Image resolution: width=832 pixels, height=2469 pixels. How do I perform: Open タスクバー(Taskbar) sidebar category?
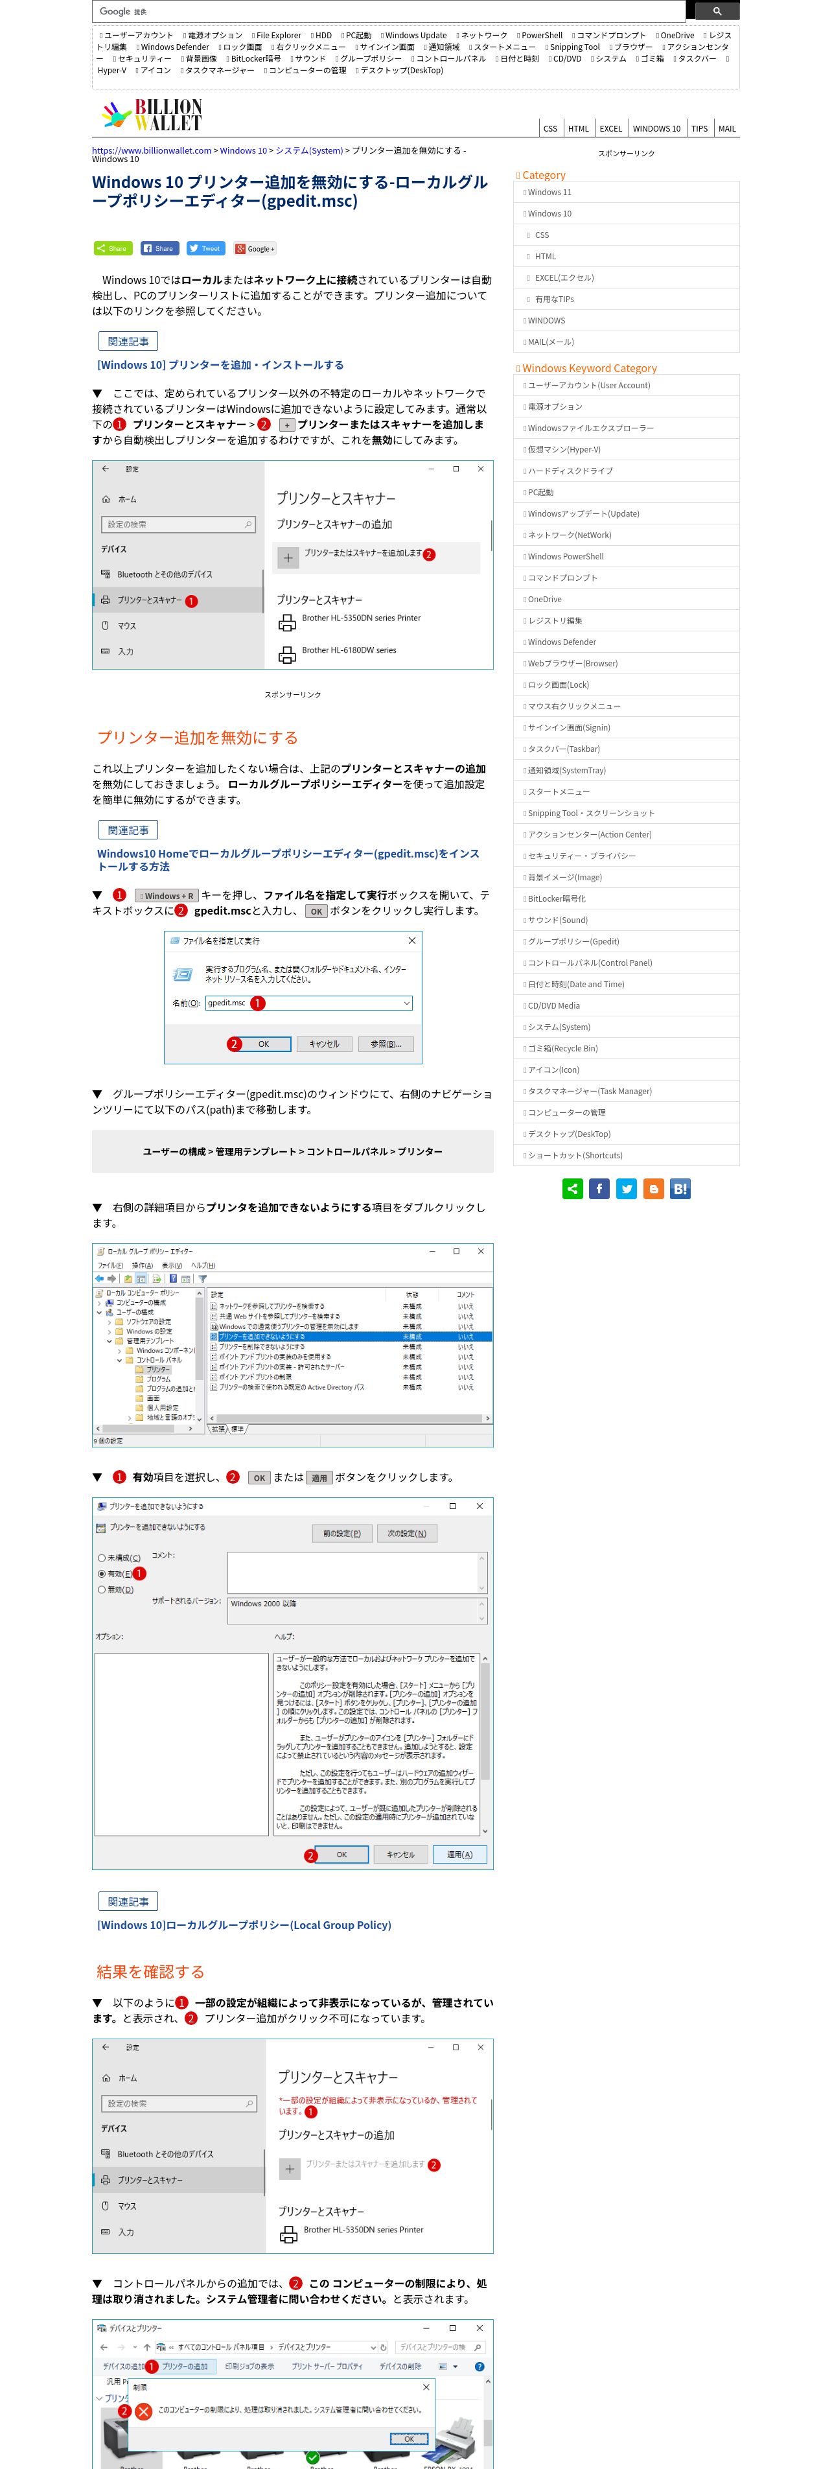coord(626,749)
